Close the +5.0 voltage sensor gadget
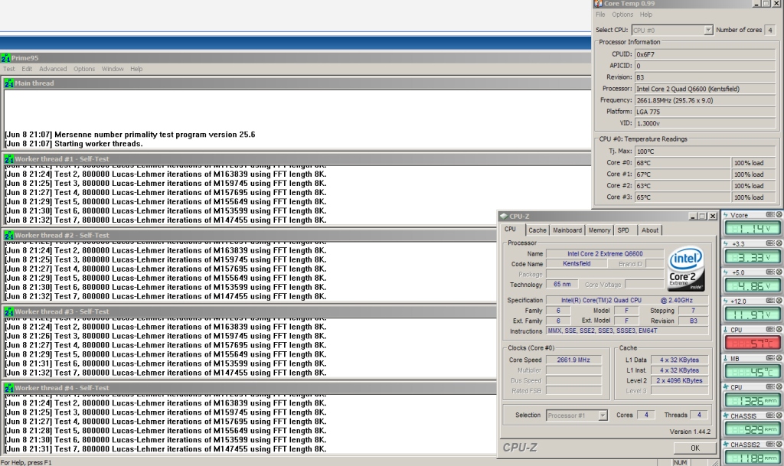The height and width of the screenshot is (466, 784). click(x=779, y=272)
